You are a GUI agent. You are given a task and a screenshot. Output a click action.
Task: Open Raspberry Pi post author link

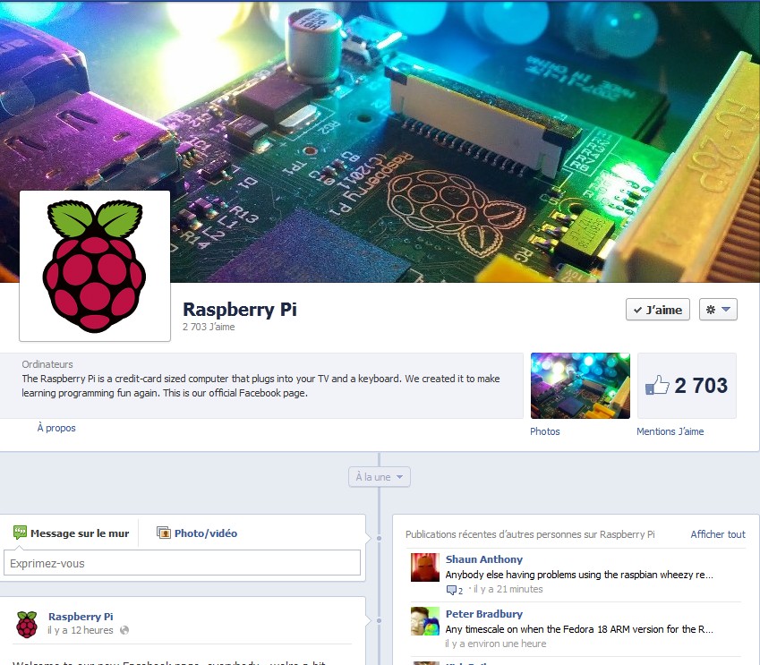pos(81,617)
